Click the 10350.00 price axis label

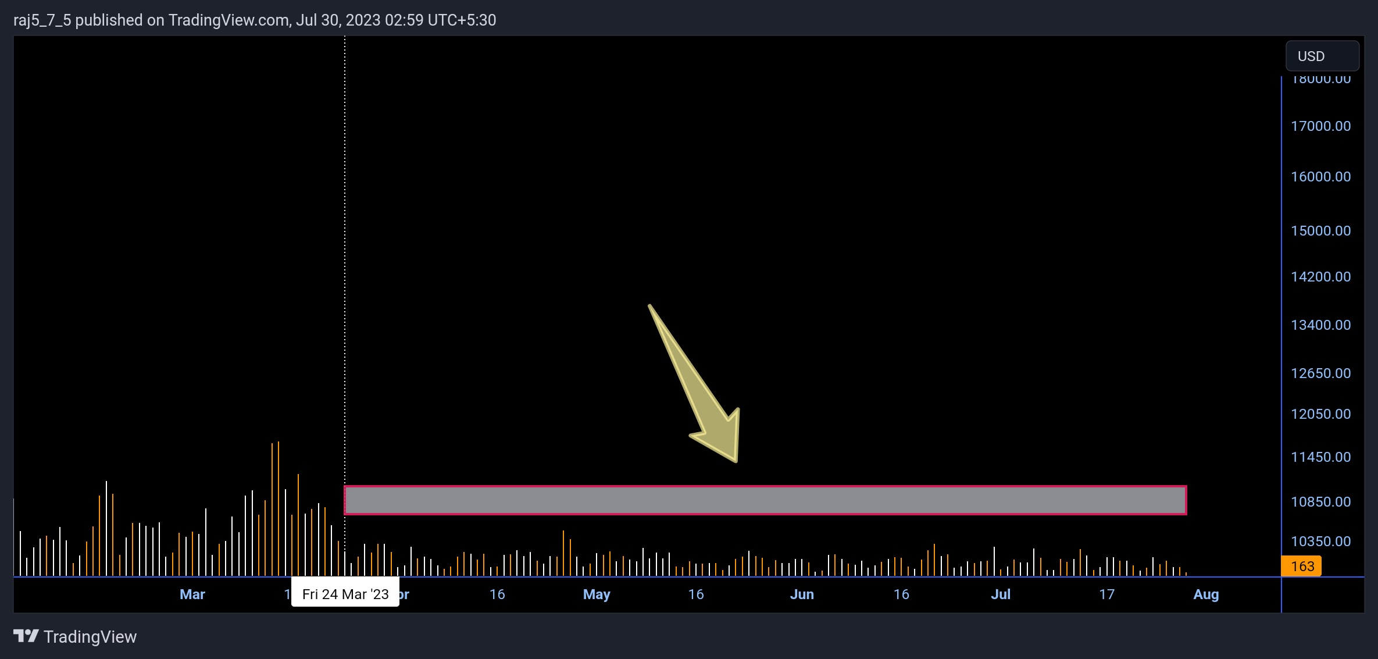point(1321,542)
